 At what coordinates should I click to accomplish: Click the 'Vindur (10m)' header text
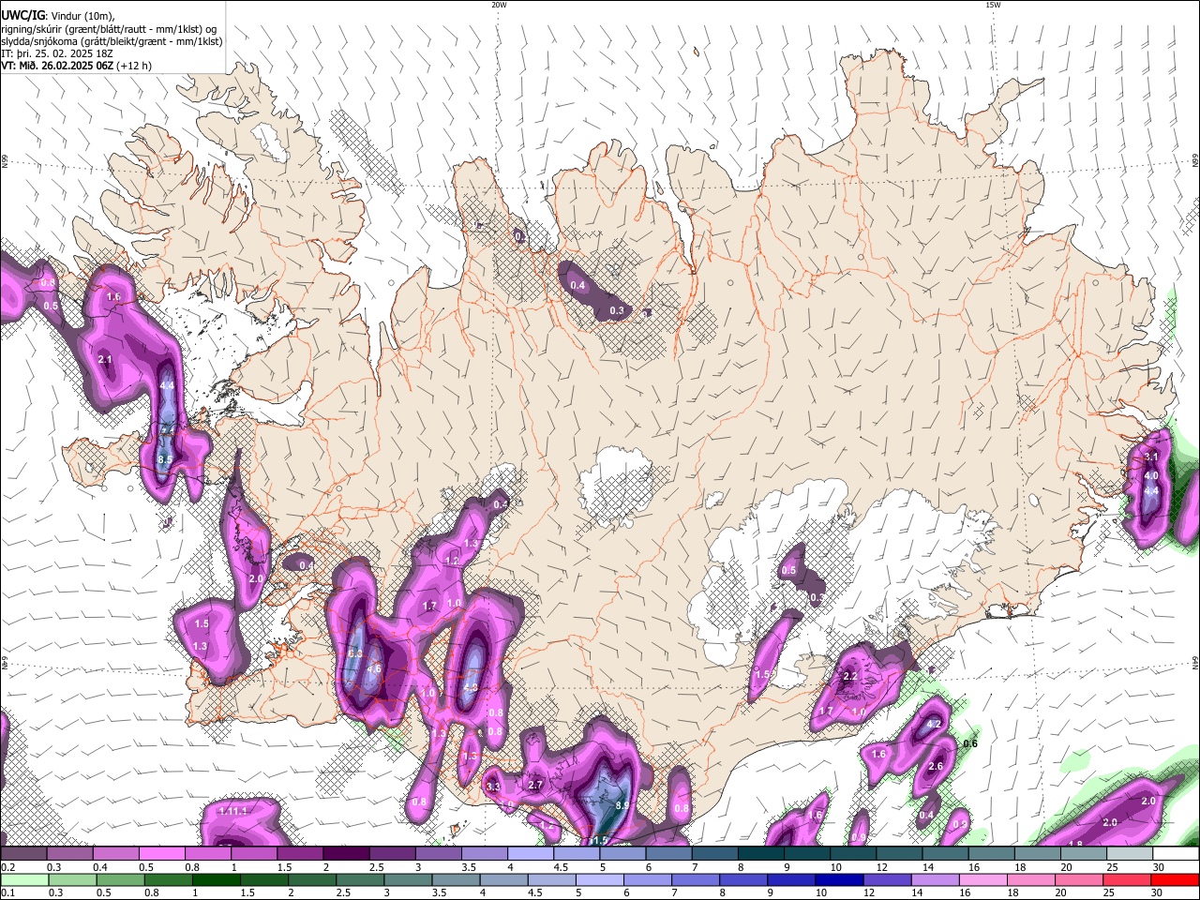click(x=82, y=15)
